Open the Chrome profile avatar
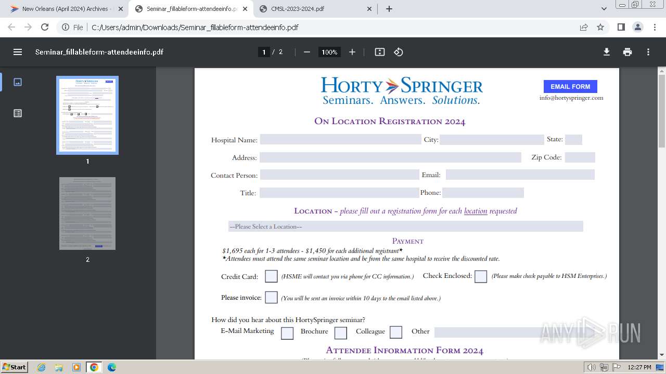This screenshot has width=666, height=374. point(638,27)
